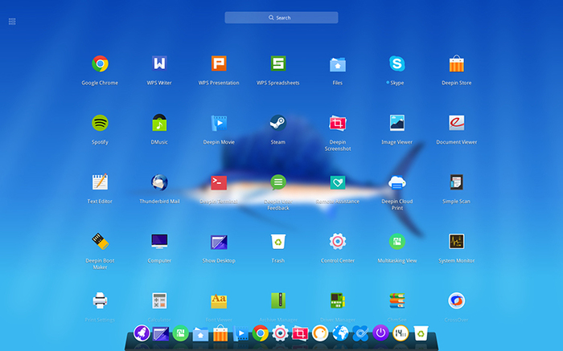Start Deepin Screenshot from launcher grid
This screenshot has width=563, height=351.
pyautogui.click(x=338, y=124)
